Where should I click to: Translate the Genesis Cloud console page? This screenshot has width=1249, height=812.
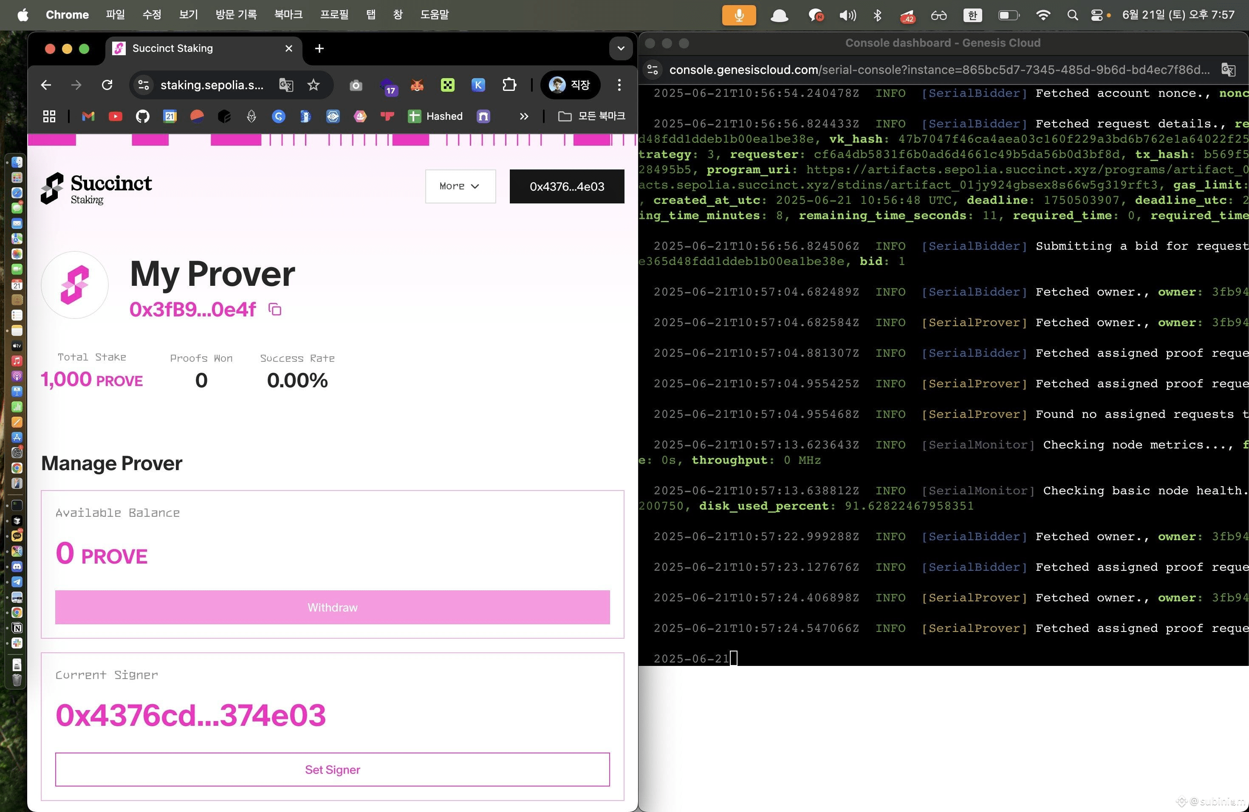click(1229, 69)
